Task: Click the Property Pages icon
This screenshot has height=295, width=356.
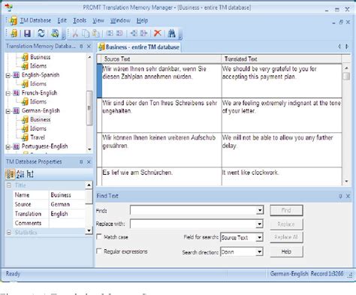Action: click(30, 174)
